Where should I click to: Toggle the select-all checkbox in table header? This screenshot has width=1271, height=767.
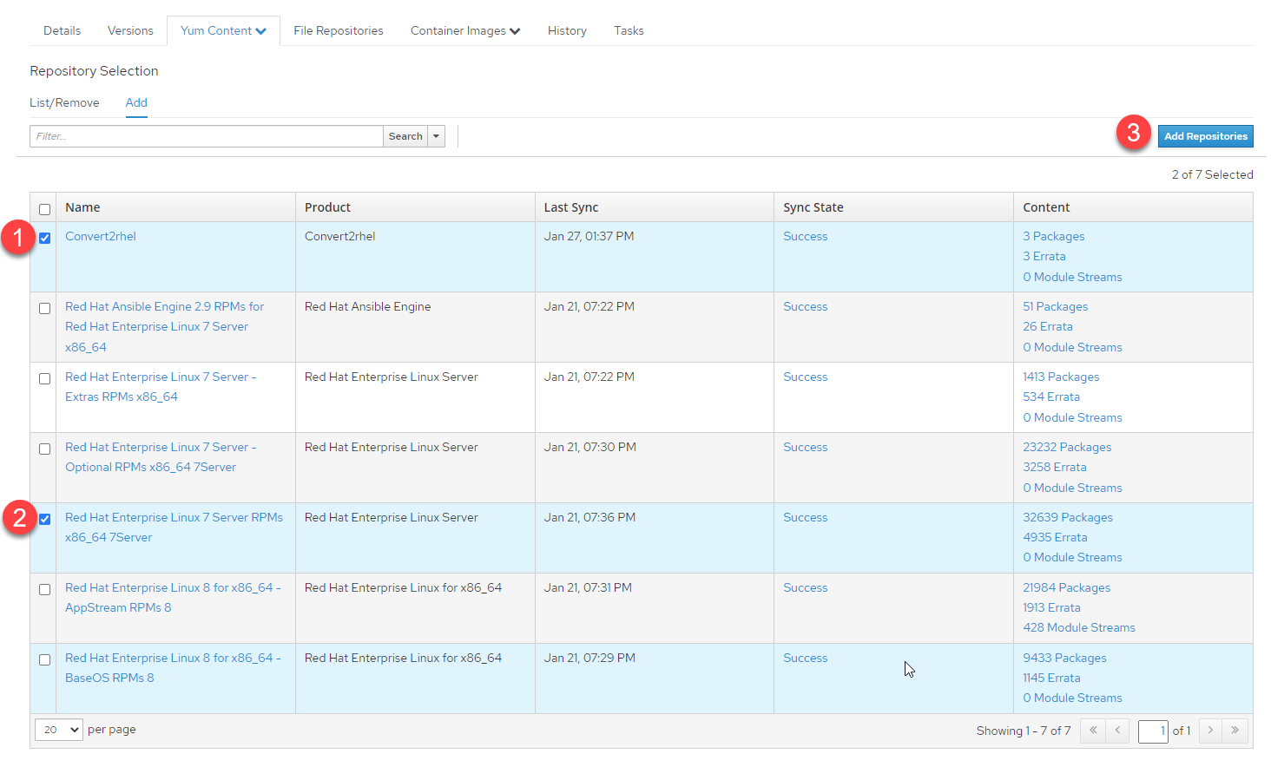click(44, 209)
